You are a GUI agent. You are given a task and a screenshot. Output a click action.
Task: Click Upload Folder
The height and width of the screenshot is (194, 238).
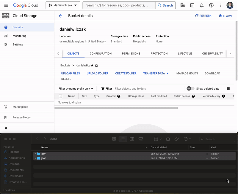tap(98, 73)
